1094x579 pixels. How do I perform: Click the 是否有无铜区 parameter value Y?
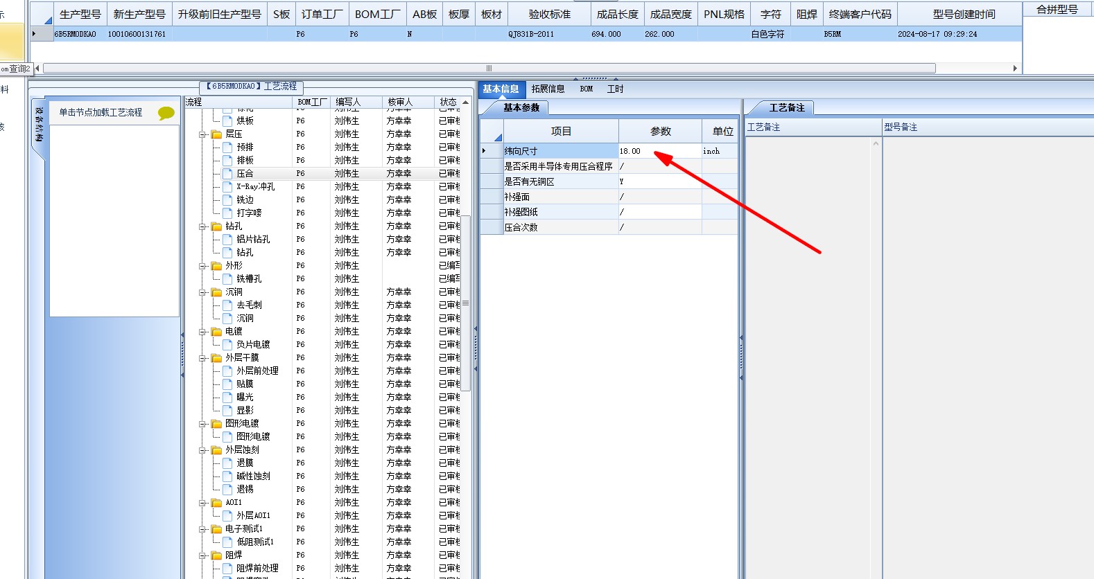click(x=659, y=181)
